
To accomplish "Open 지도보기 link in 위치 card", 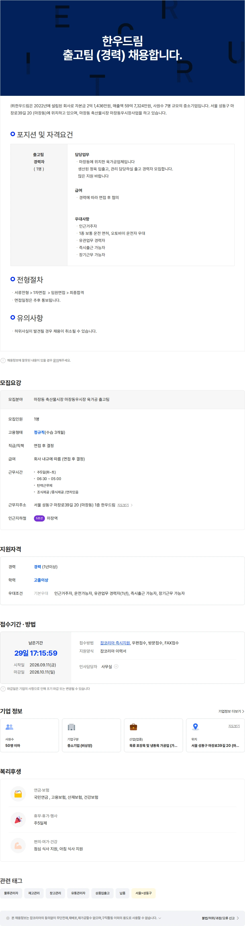I will coord(234,726).
